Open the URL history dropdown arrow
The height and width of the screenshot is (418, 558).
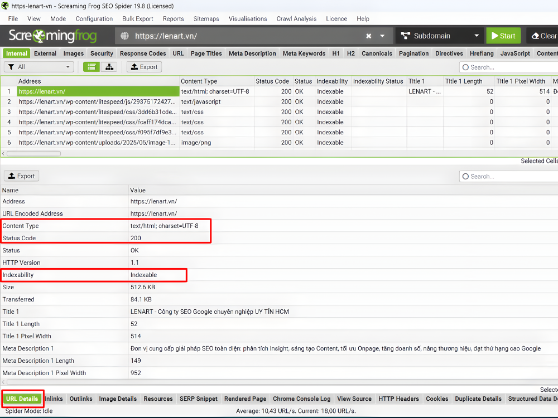tap(382, 36)
